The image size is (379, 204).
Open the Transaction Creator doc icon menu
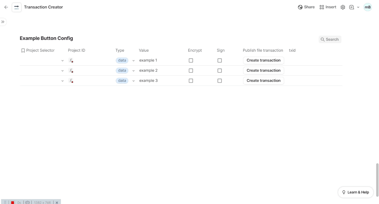(16, 7)
